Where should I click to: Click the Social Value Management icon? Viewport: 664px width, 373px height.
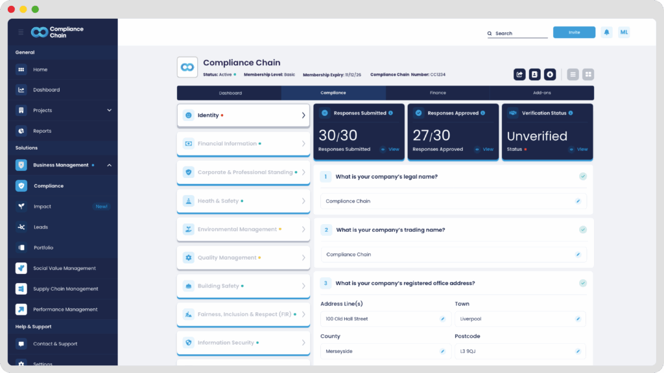pos(21,268)
